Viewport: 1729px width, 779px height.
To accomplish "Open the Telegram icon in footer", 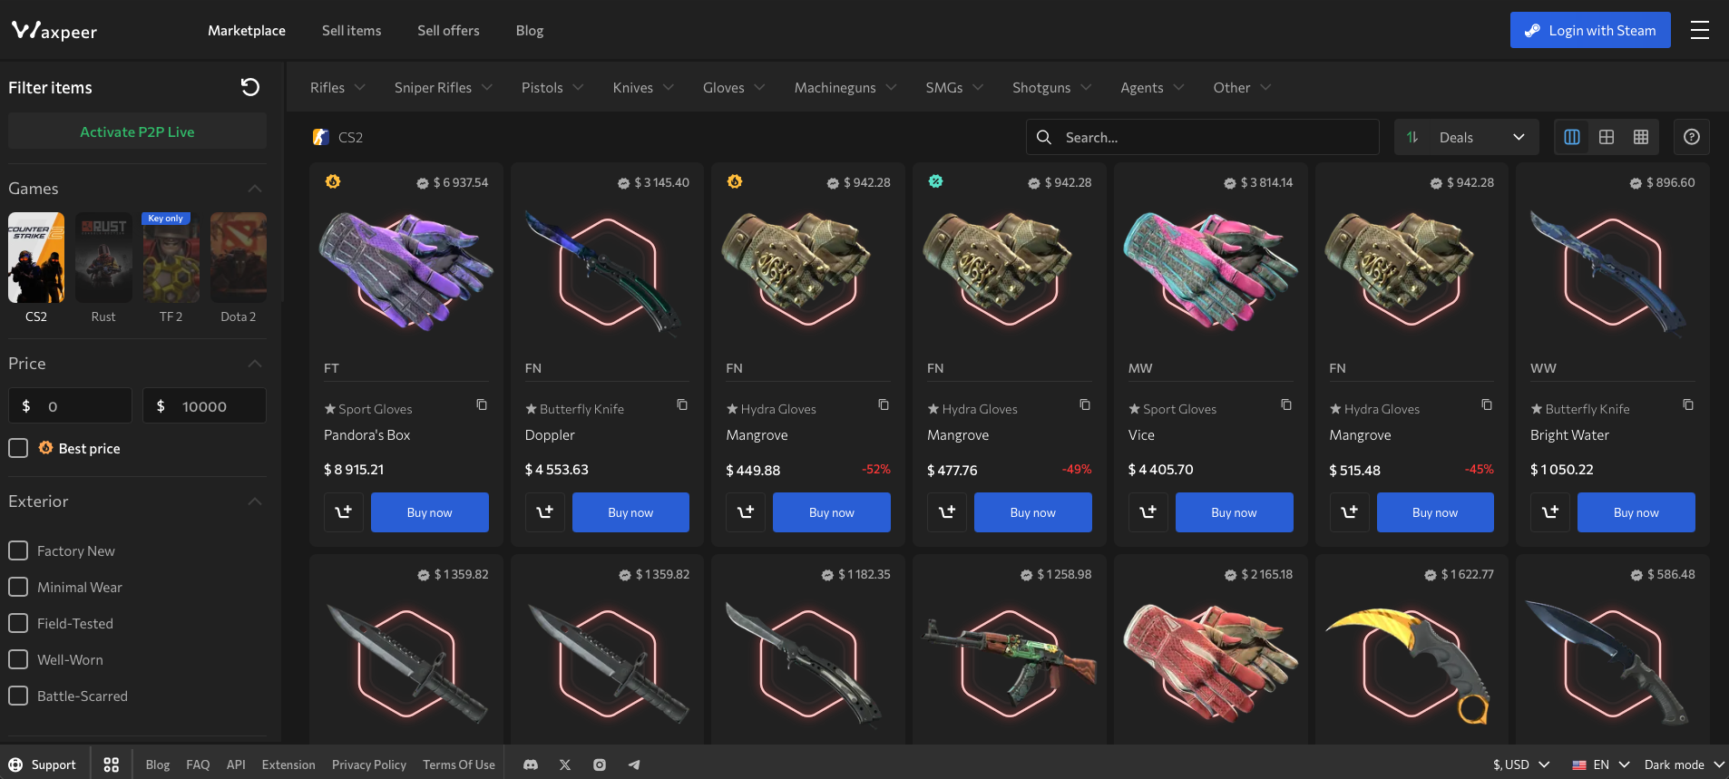I will (634, 764).
